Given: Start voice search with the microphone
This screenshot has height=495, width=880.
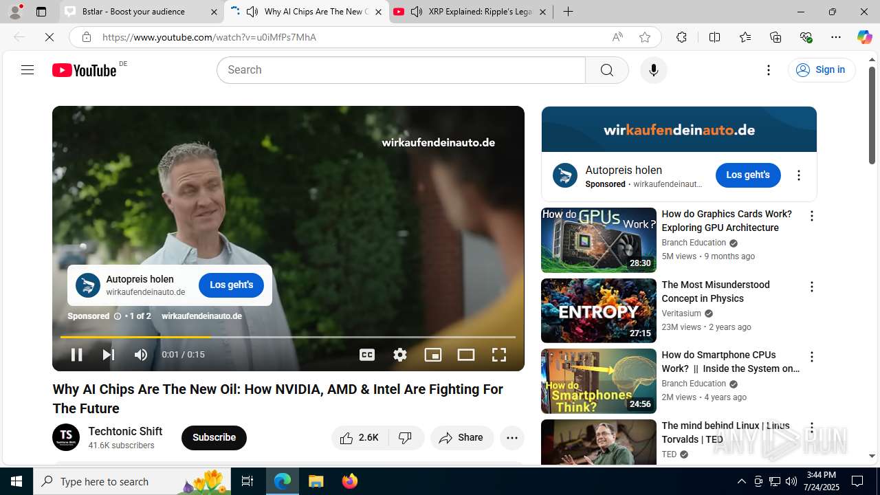Looking at the screenshot, I should click(653, 70).
